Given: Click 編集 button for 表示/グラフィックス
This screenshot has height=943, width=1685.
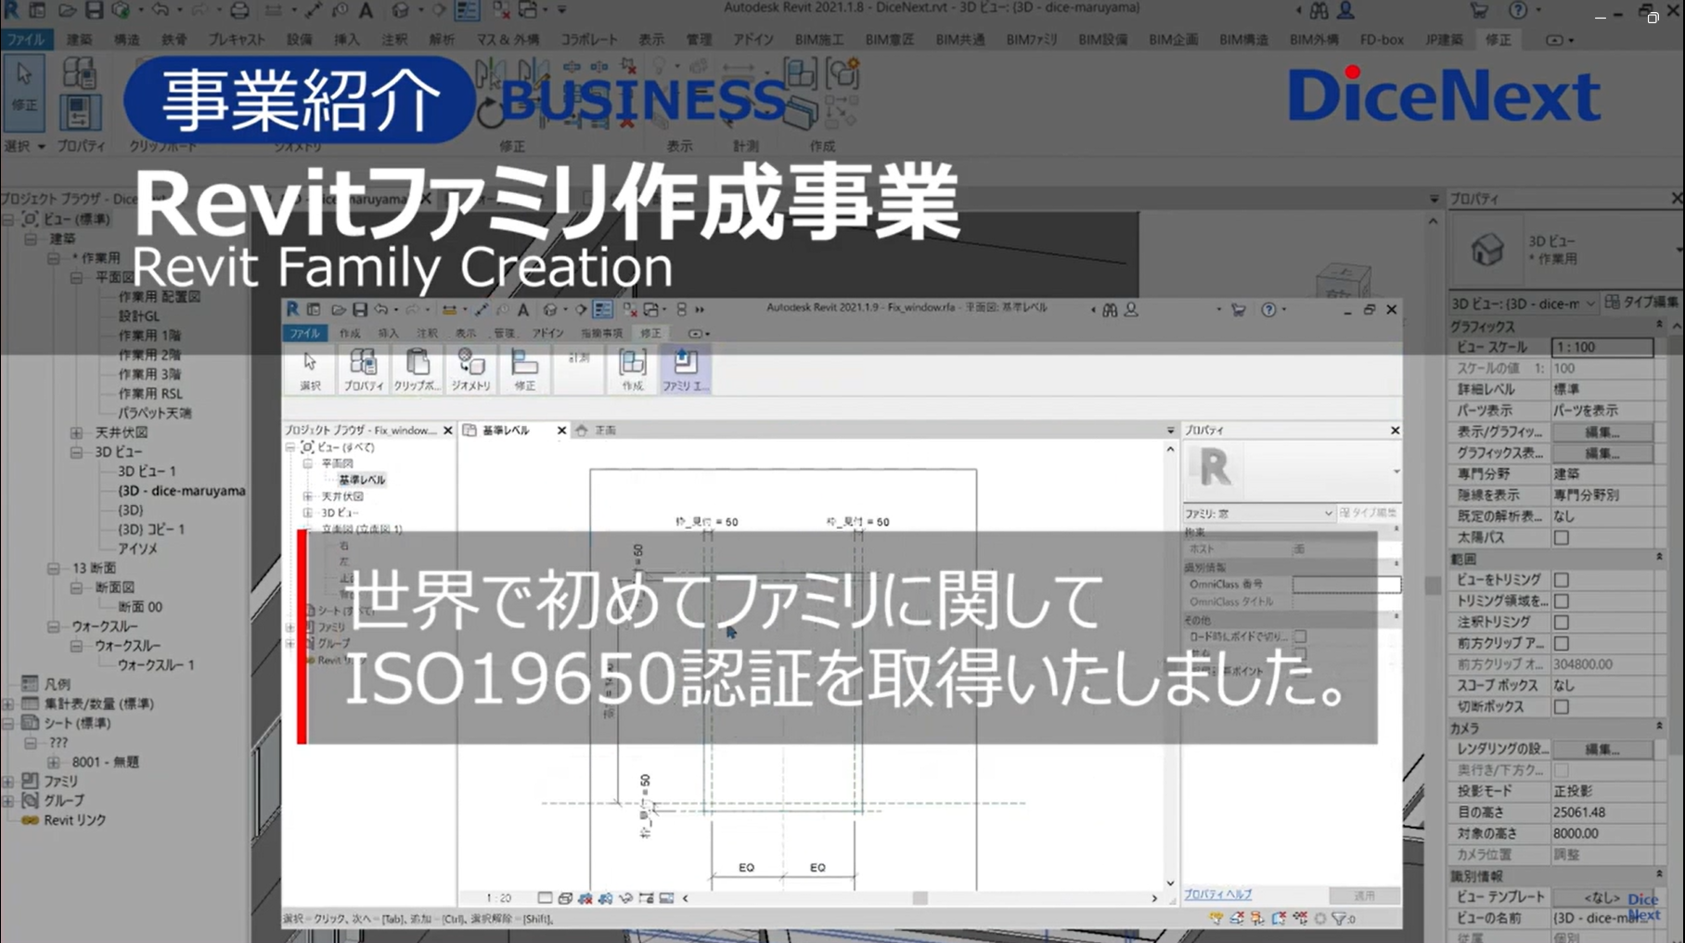Looking at the screenshot, I should [x=1601, y=433].
